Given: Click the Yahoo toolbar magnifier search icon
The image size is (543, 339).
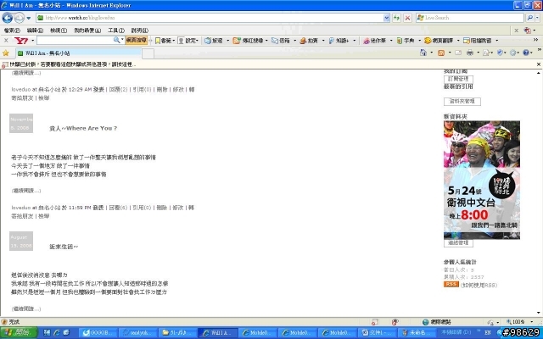Looking at the screenshot, I should click(x=117, y=40).
